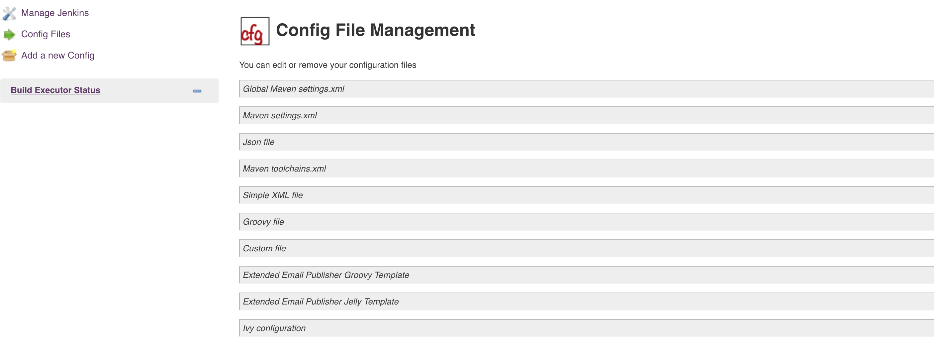Click the Custom file section header
This screenshot has width=934, height=363.
coord(264,248)
